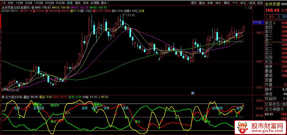Toggle the 复权 price adjustment option

click(x=194, y=3)
